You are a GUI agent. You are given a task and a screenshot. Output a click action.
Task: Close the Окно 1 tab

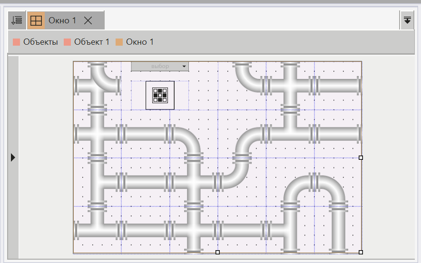pyautogui.click(x=88, y=20)
